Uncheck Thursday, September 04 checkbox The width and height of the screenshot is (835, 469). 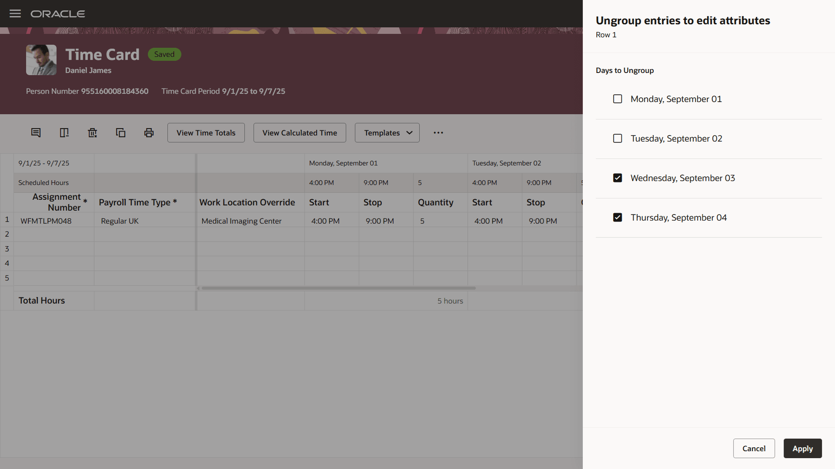coord(618,218)
